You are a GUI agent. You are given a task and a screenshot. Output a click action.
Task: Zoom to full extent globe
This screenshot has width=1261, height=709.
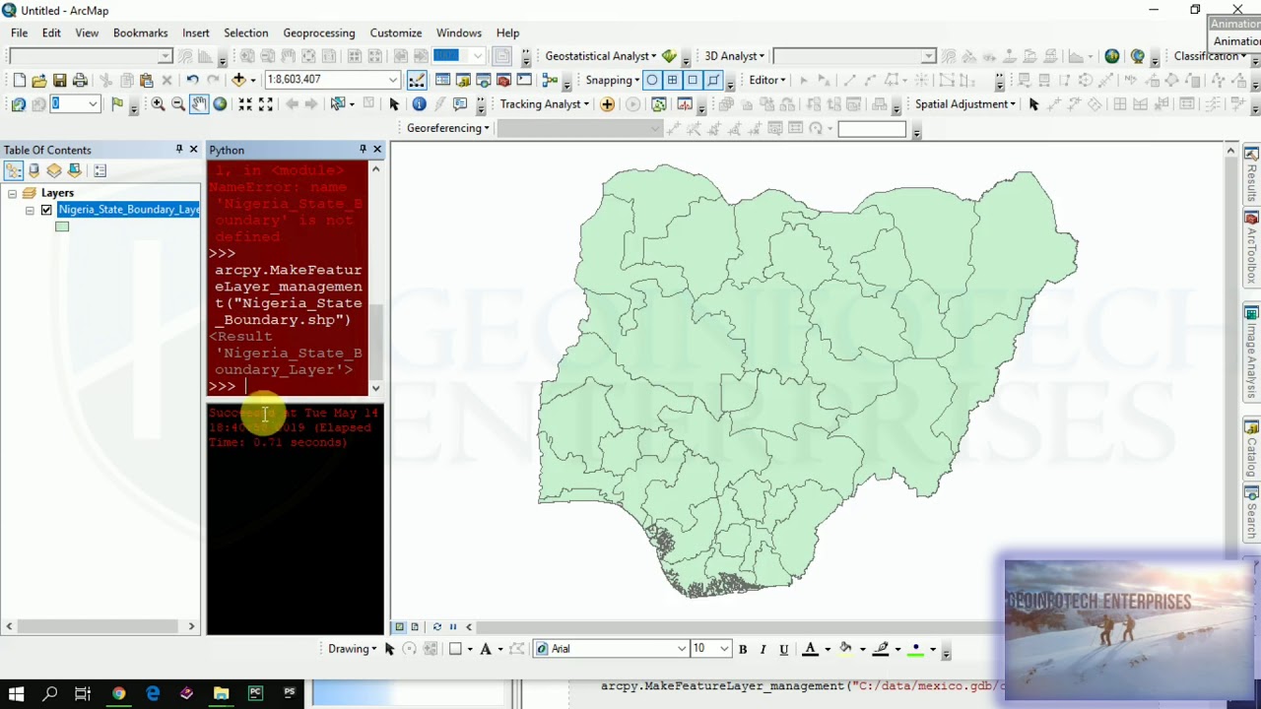(x=220, y=103)
